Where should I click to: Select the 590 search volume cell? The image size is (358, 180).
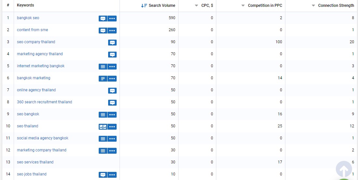(172, 18)
